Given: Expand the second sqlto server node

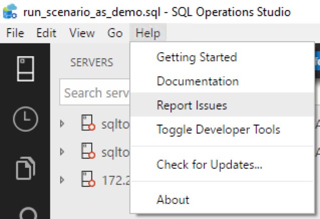Looking at the screenshot, I should coord(62,152).
